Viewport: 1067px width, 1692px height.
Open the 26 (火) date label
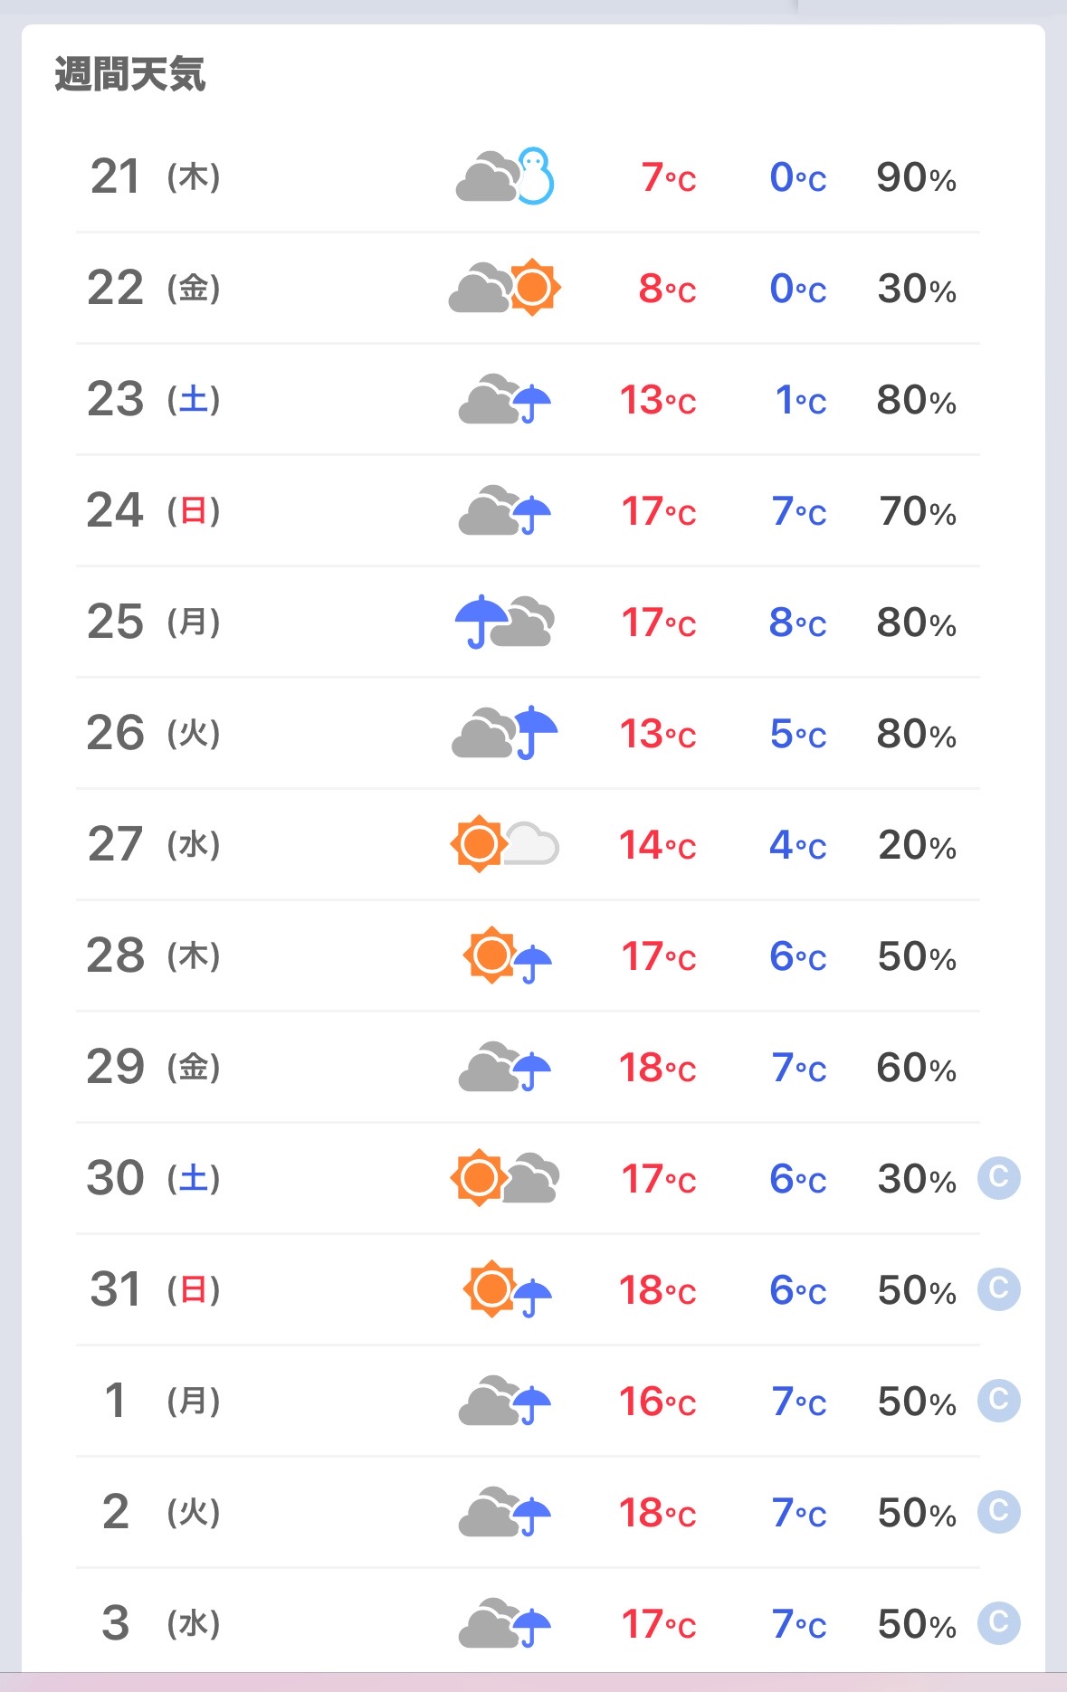tap(154, 733)
